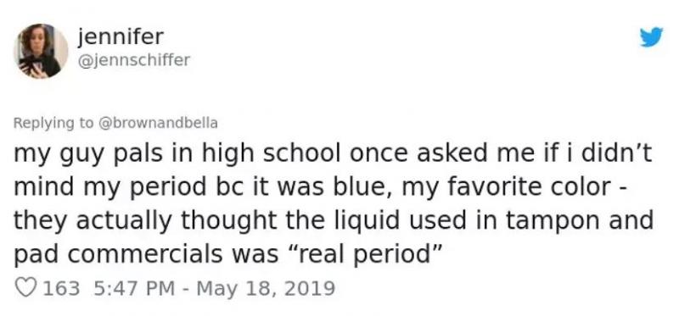Image resolution: width=679 pixels, height=316 pixels.
Task: Click the blue Twitter bird logo
Action: coord(651,36)
